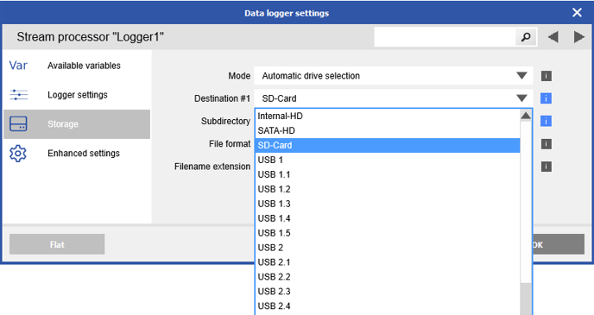Select USB 1.3 in the dropdown list
The height and width of the screenshot is (315, 594).
pos(388,204)
